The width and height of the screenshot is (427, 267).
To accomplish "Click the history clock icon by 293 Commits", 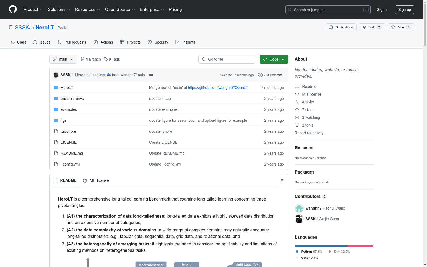I will (260, 75).
